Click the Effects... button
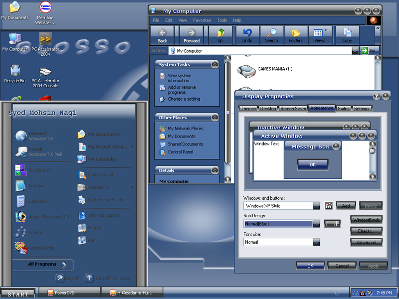Image resolution: width=399 pixels, height=299 pixels. coord(367,231)
